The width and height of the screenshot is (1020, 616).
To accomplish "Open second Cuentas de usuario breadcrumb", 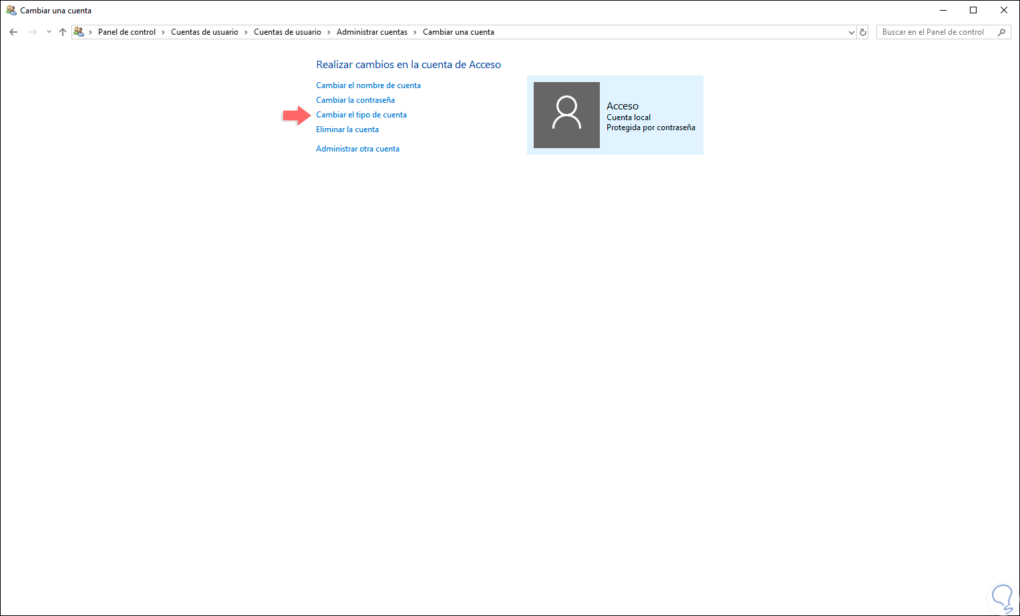I will pyautogui.click(x=287, y=32).
